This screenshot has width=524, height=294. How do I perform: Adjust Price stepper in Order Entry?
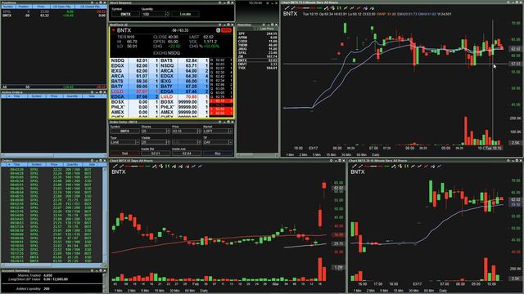(200, 131)
